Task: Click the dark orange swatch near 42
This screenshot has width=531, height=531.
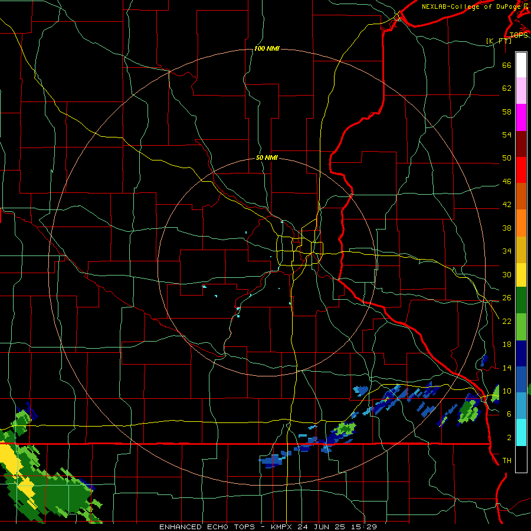Action: pyautogui.click(x=521, y=196)
